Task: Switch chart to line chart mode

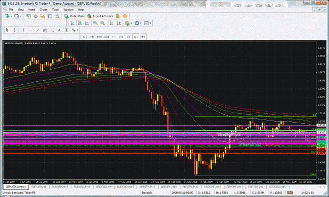Action: 87,23
